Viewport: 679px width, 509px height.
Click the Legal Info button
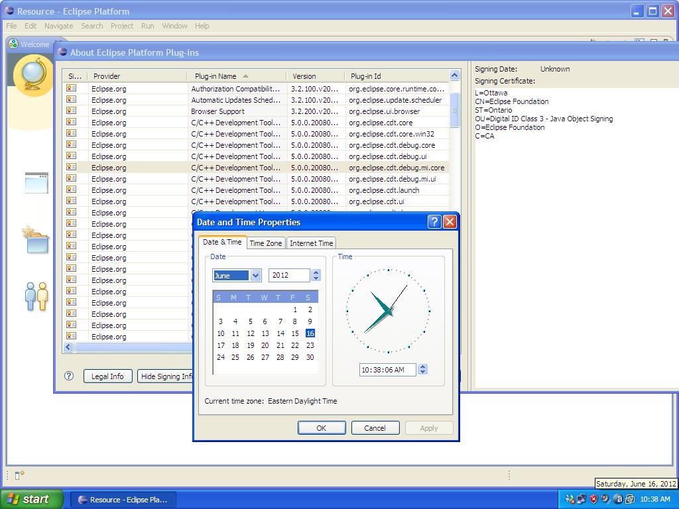point(107,376)
